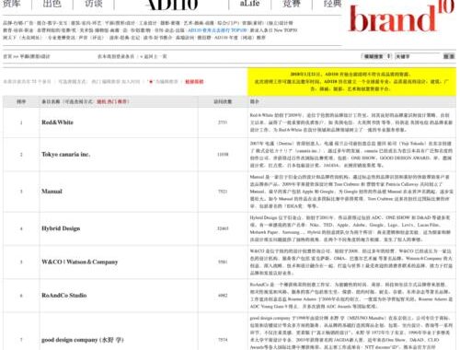Click the visit count in the Manual row

223,192
